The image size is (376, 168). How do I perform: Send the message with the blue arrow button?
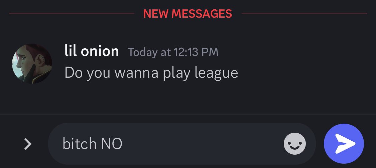(344, 144)
